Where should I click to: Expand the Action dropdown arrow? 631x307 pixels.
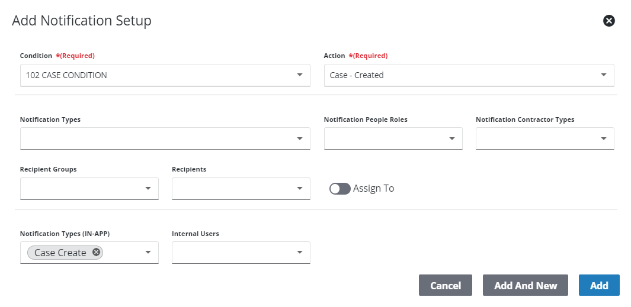[603, 75]
